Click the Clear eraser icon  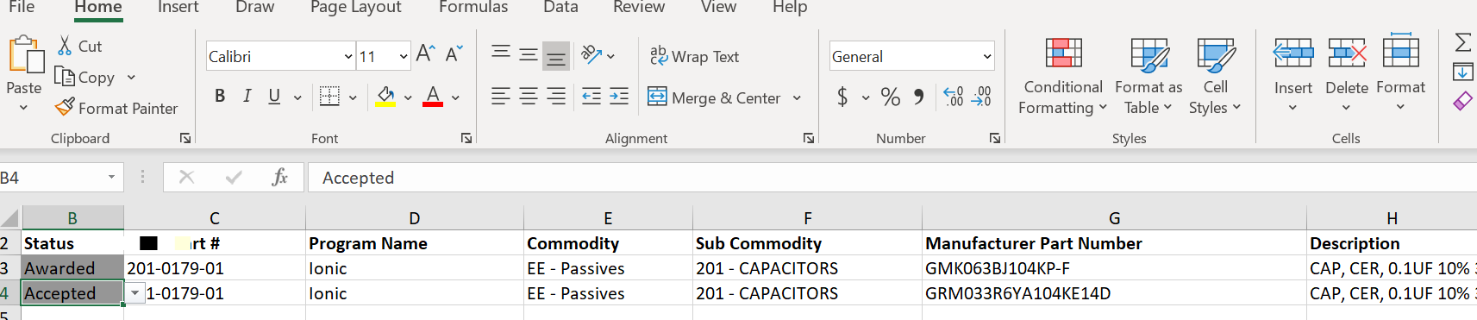[1463, 101]
